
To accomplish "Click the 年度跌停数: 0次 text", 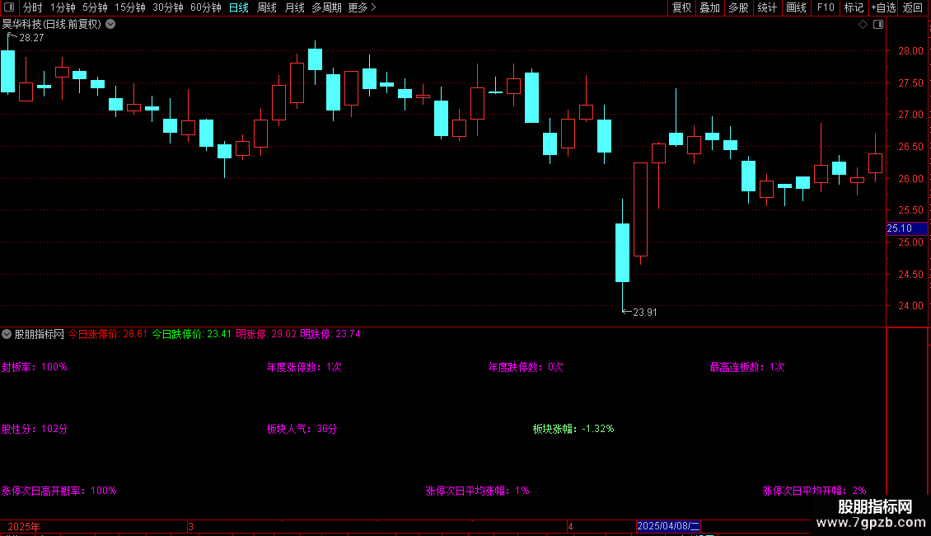I will pos(526,367).
